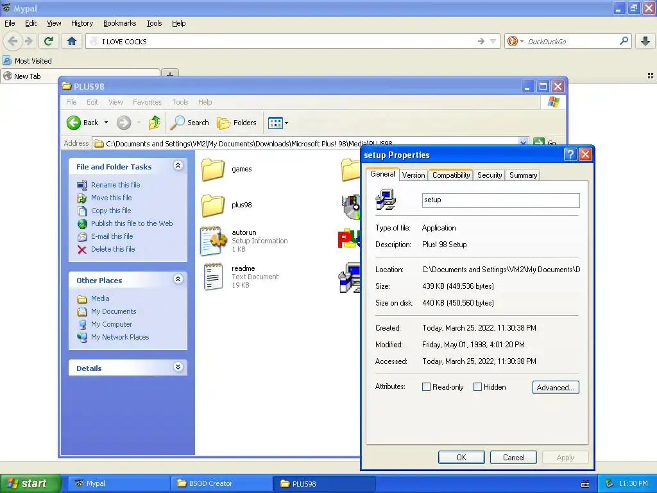657x493 pixels.
Task: Open Mypal URL history dropdown
Action: 493,41
